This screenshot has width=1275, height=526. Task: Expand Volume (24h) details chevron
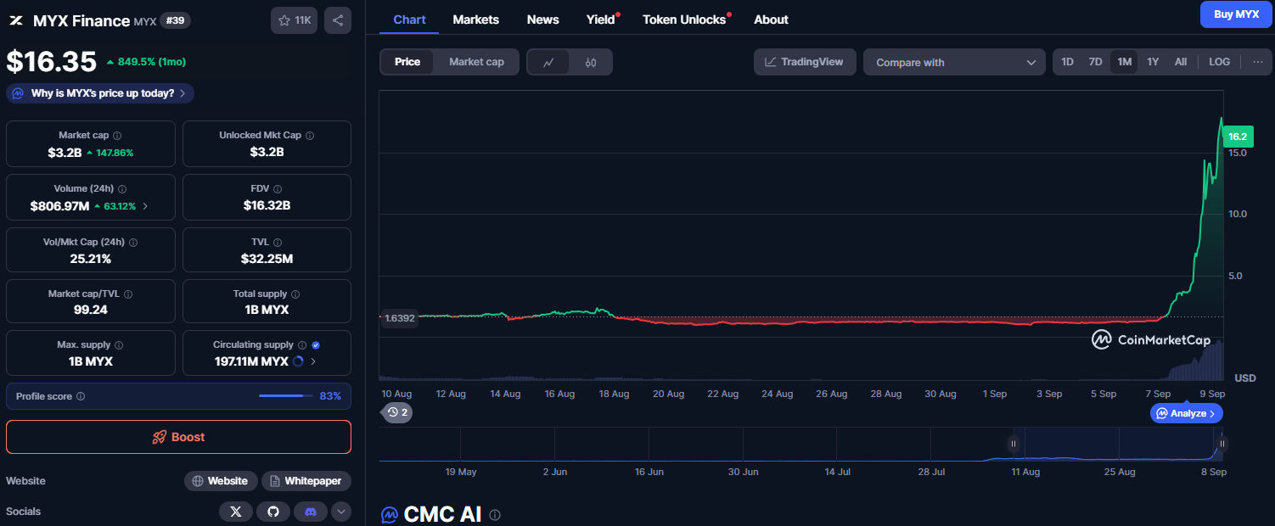pos(145,206)
